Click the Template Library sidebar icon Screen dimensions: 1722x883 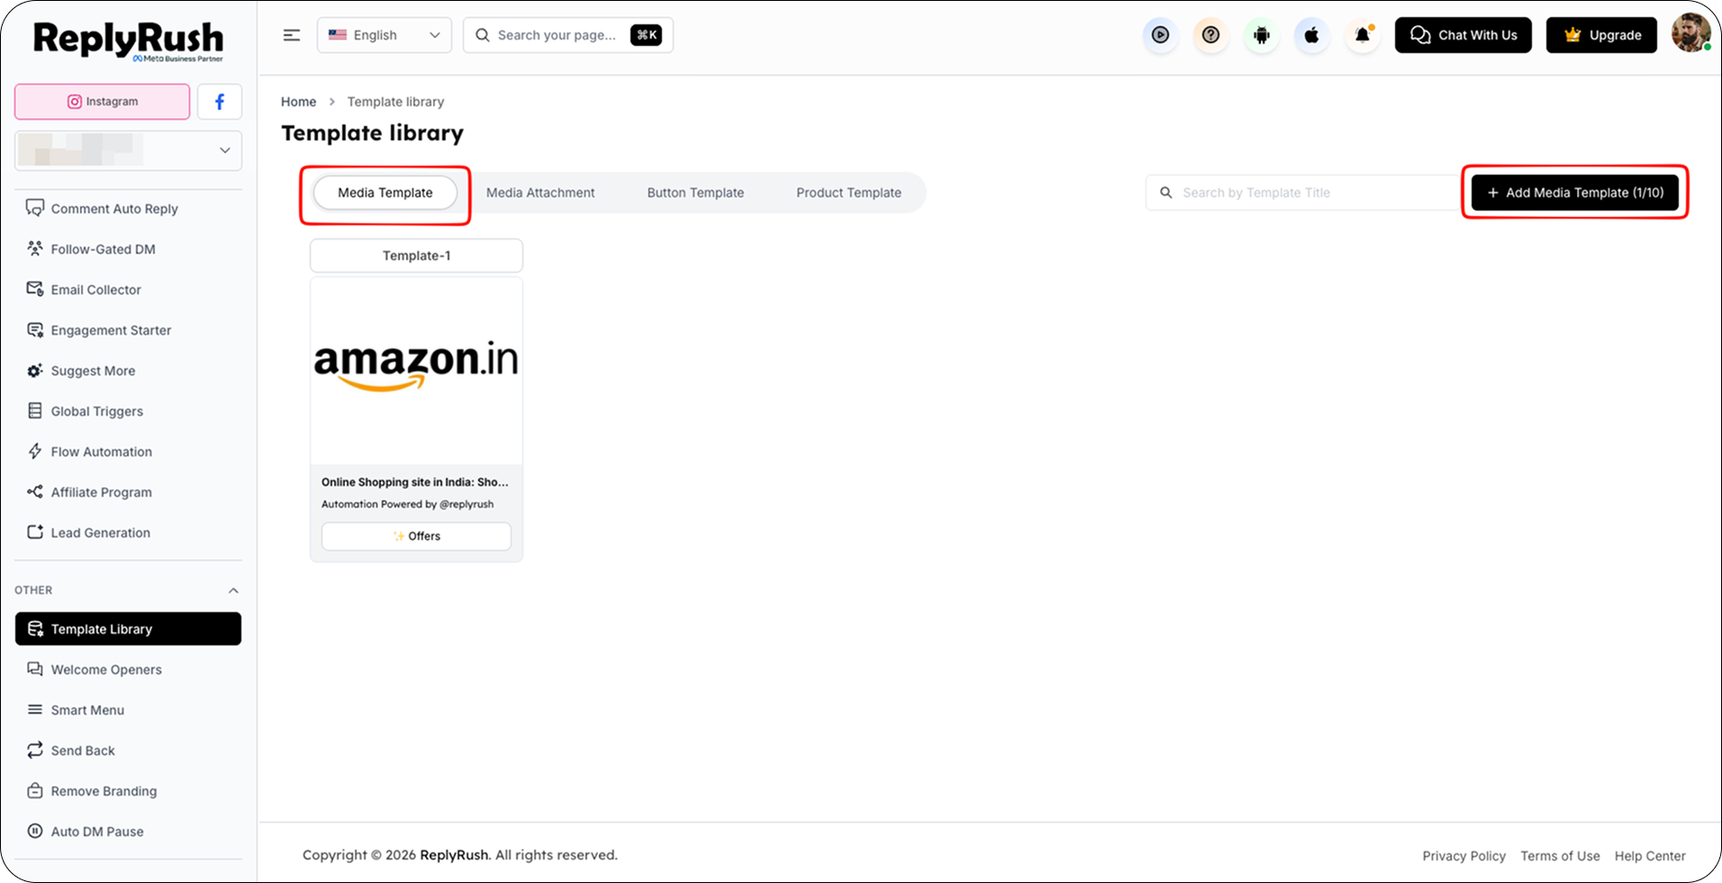click(35, 628)
